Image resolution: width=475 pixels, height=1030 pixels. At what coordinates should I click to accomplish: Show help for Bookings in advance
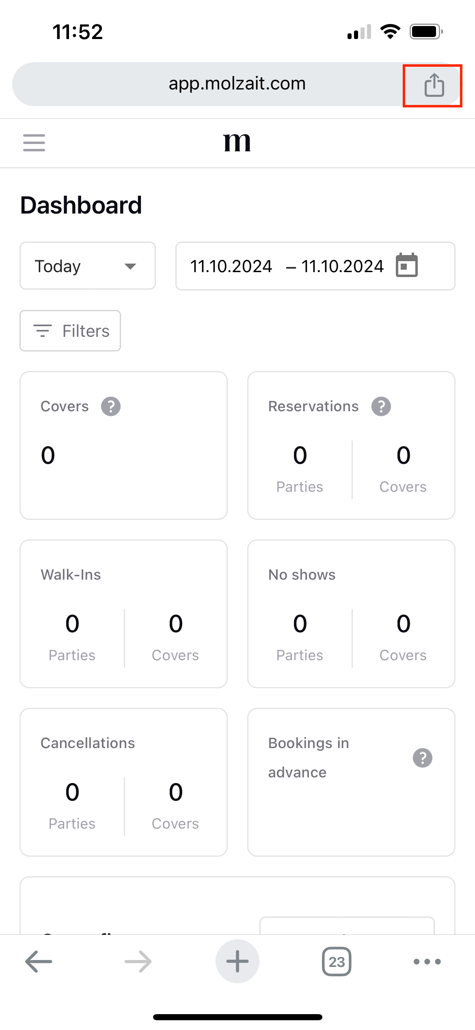(x=423, y=758)
